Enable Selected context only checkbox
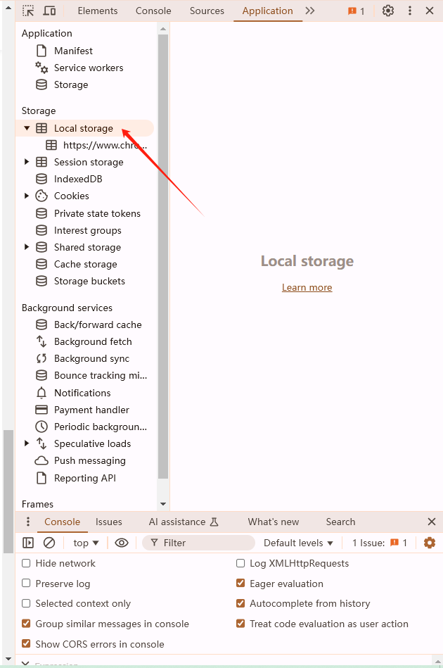This screenshot has width=443, height=668. 26,603
